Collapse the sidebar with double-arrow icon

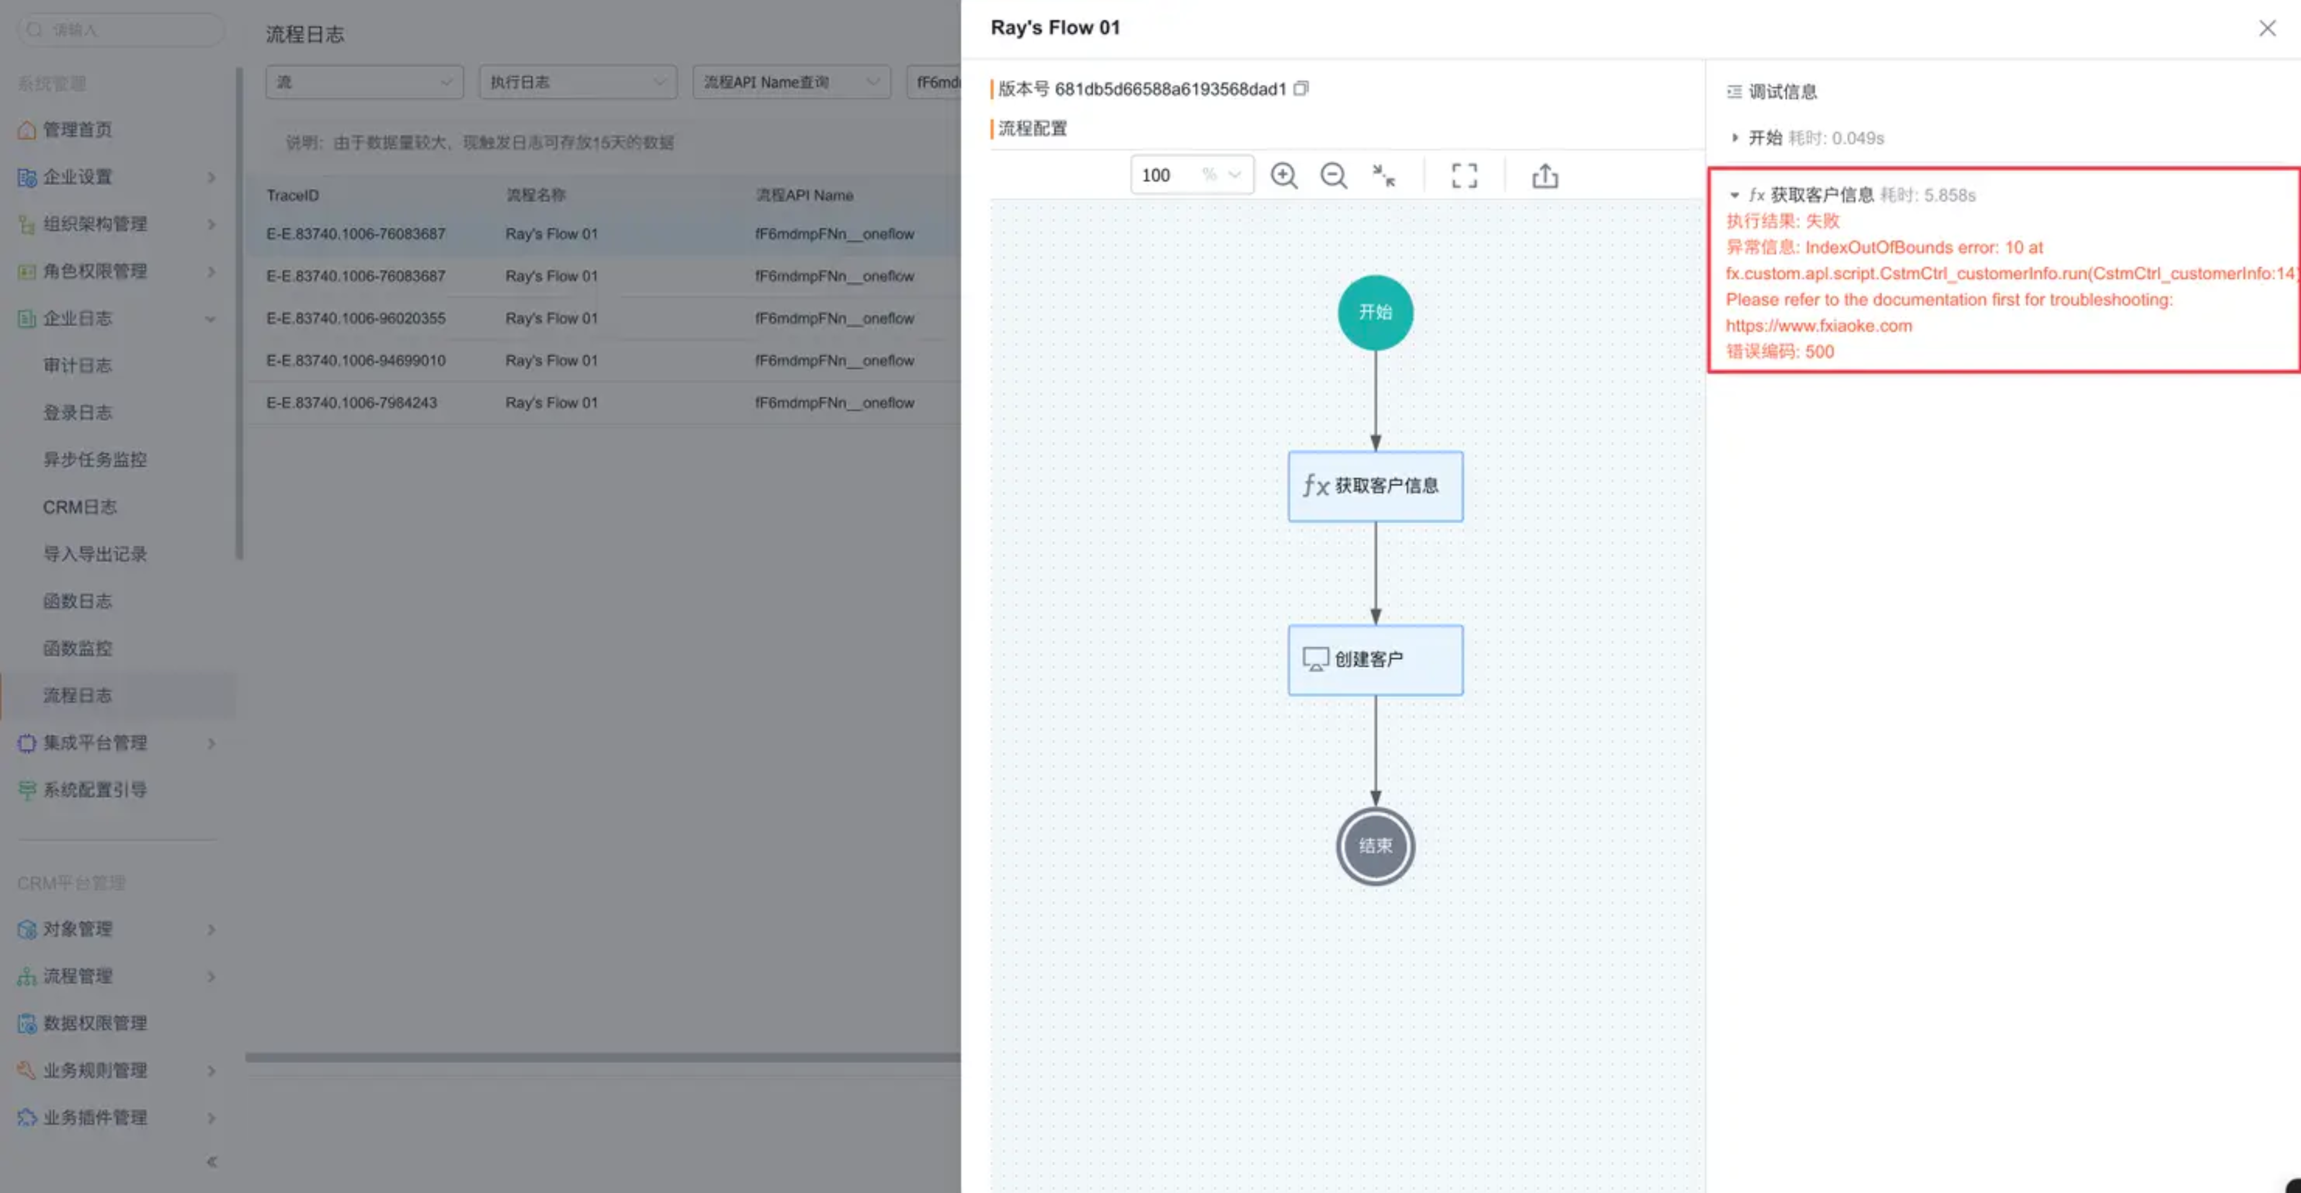(x=212, y=1162)
